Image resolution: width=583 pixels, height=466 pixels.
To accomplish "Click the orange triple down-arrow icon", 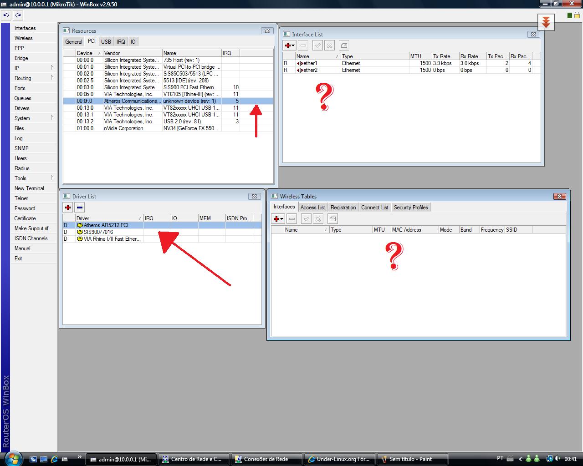I will 546,22.
